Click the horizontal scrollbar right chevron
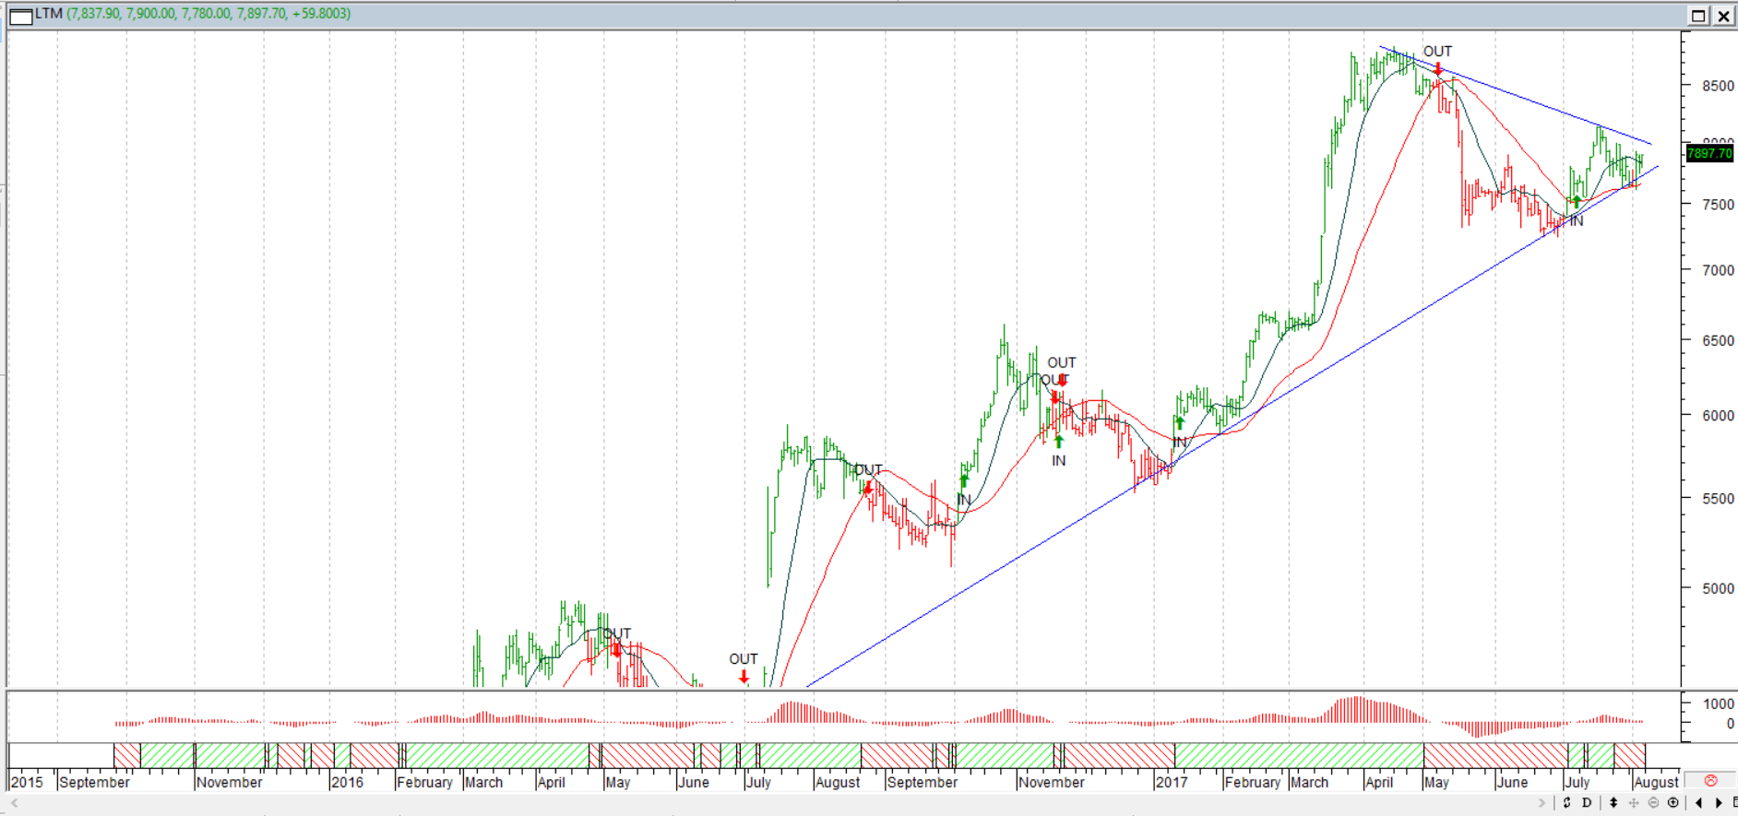 [1542, 803]
